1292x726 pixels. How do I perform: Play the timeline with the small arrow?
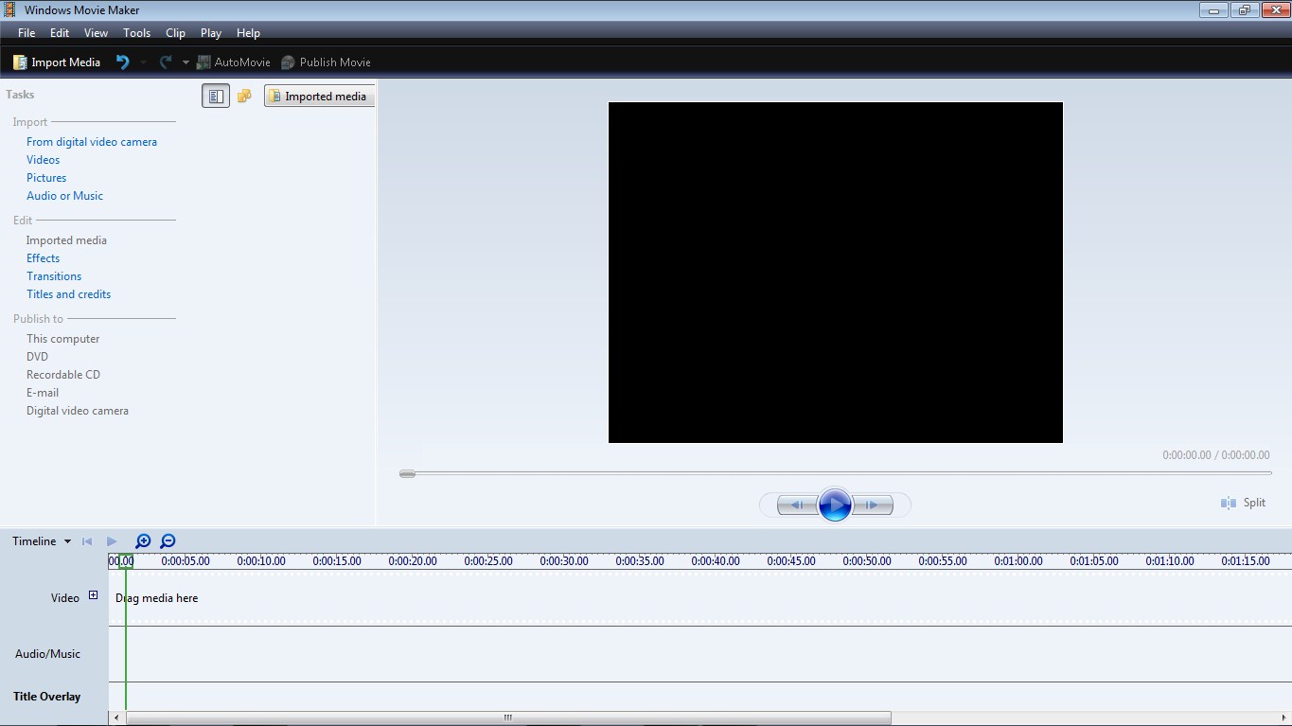(x=112, y=541)
